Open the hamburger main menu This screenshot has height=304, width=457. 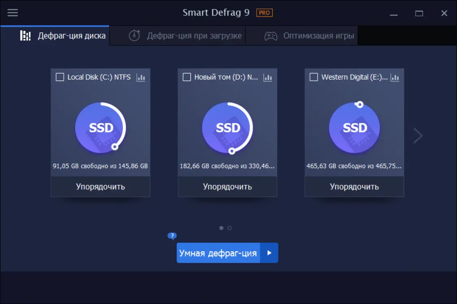pyautogui.click(x=13, y=12)
